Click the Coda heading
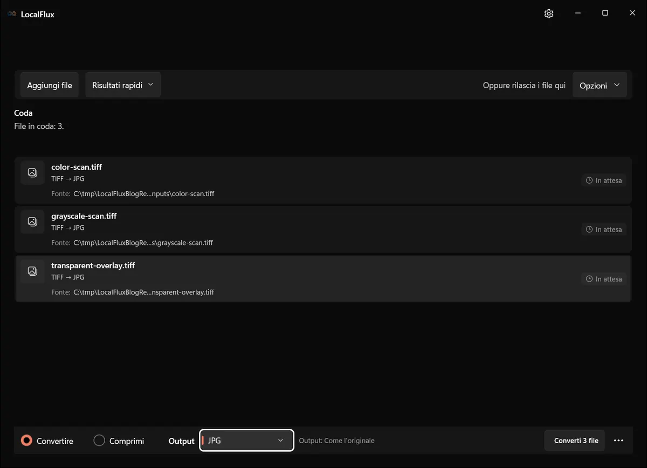This screenshot has width=647, height=468. point(23,113)
